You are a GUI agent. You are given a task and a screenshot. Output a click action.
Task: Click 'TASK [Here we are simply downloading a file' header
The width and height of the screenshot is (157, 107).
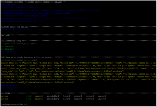click(27, 57)
